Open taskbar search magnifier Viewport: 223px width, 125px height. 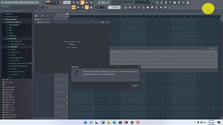point(91,122)
